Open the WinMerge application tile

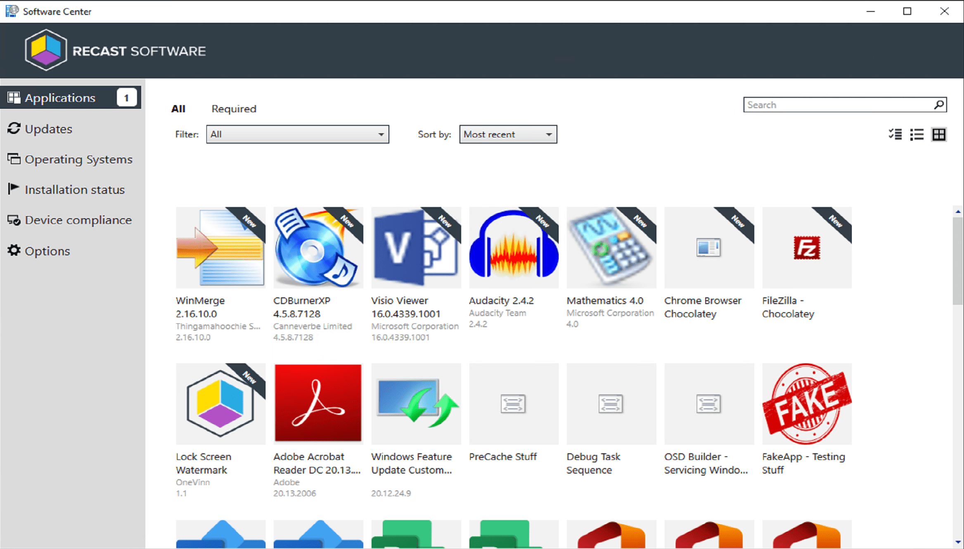(x=220, y=247)
